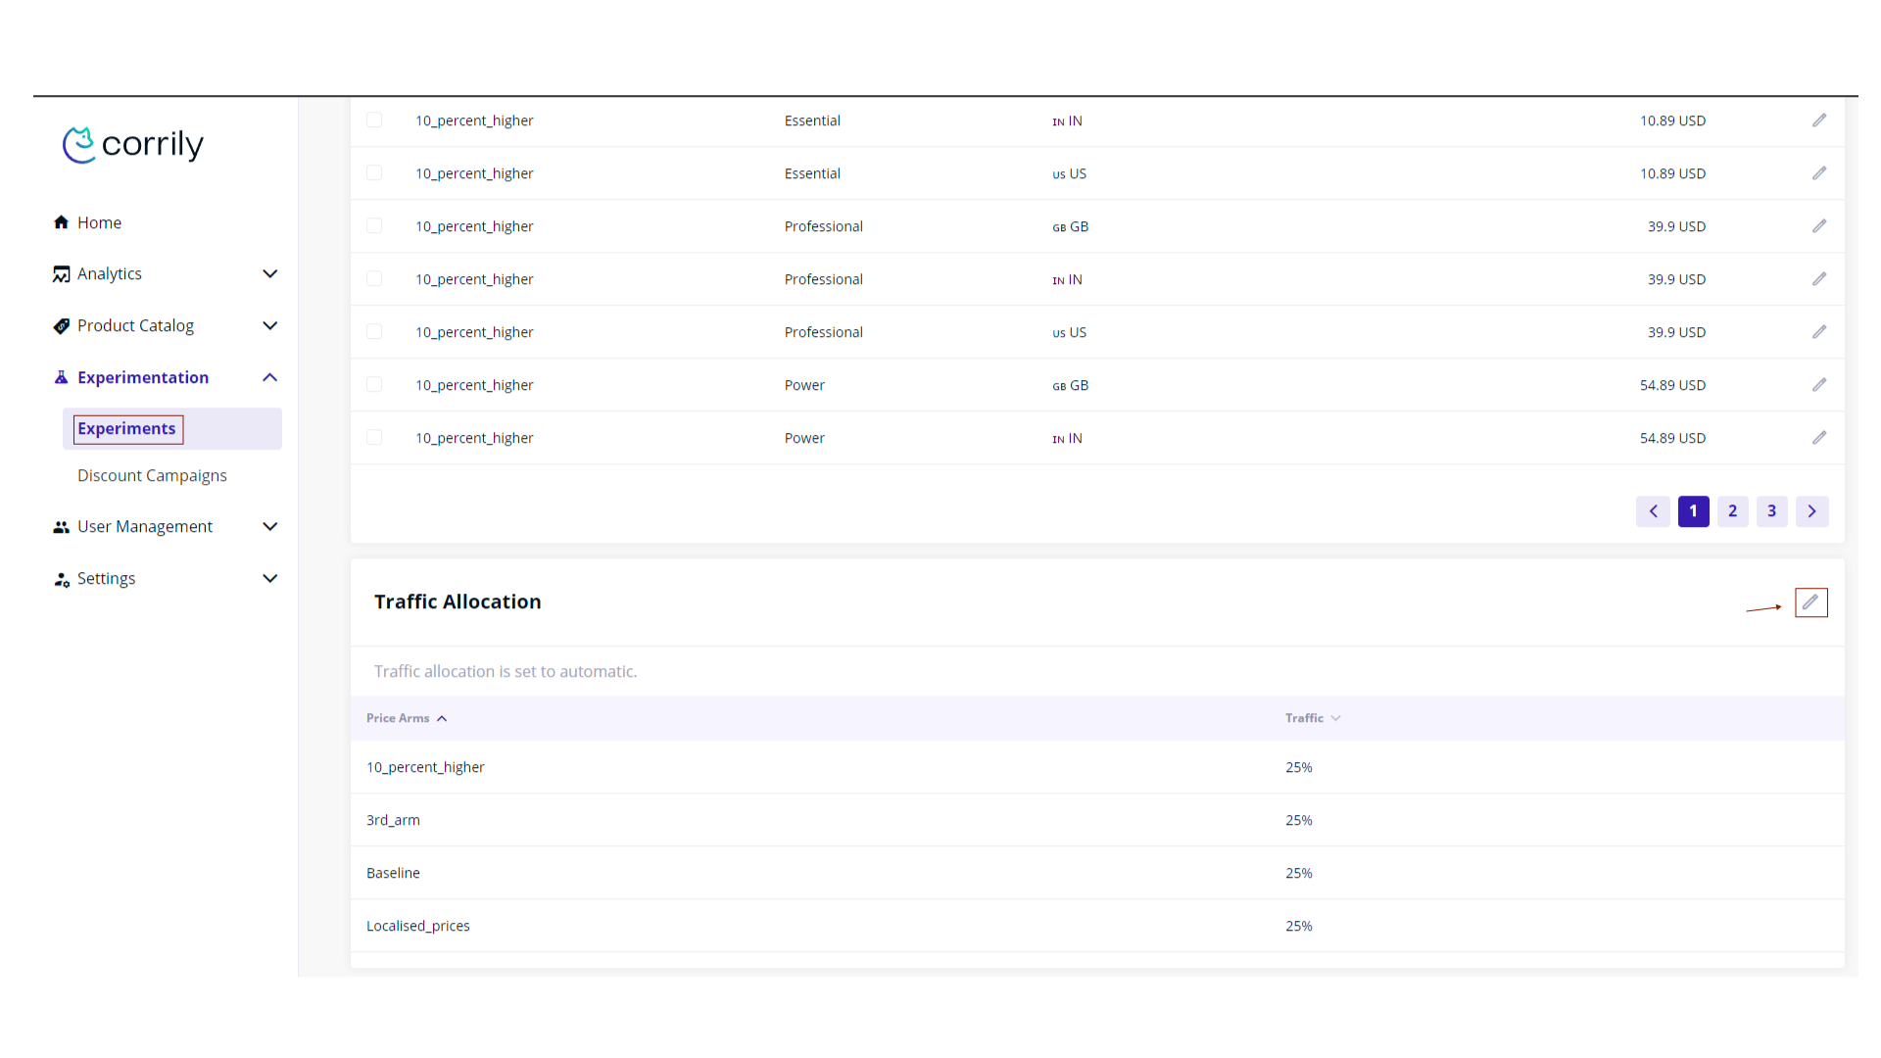Viewport: 1881px width, 1058px height.
Task: Open Discount Campaigns
Action: point(152,476)
